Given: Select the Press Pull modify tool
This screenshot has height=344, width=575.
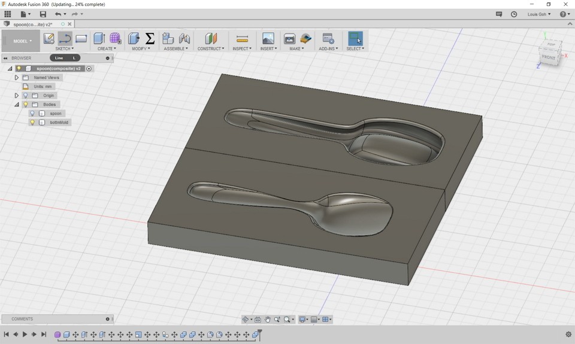Looking at the screenshot, I should tap(134, 38).
